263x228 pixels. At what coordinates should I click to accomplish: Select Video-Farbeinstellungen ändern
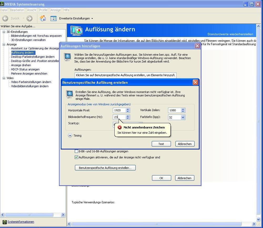point(31,82)
